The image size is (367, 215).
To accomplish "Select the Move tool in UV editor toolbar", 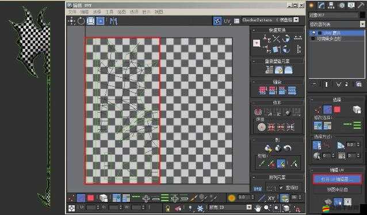I will click(71, 21).
